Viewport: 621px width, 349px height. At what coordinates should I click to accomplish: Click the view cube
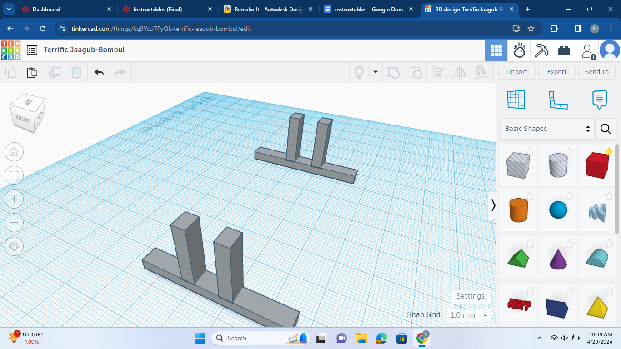pyautogui.click(x=28, y=113)
